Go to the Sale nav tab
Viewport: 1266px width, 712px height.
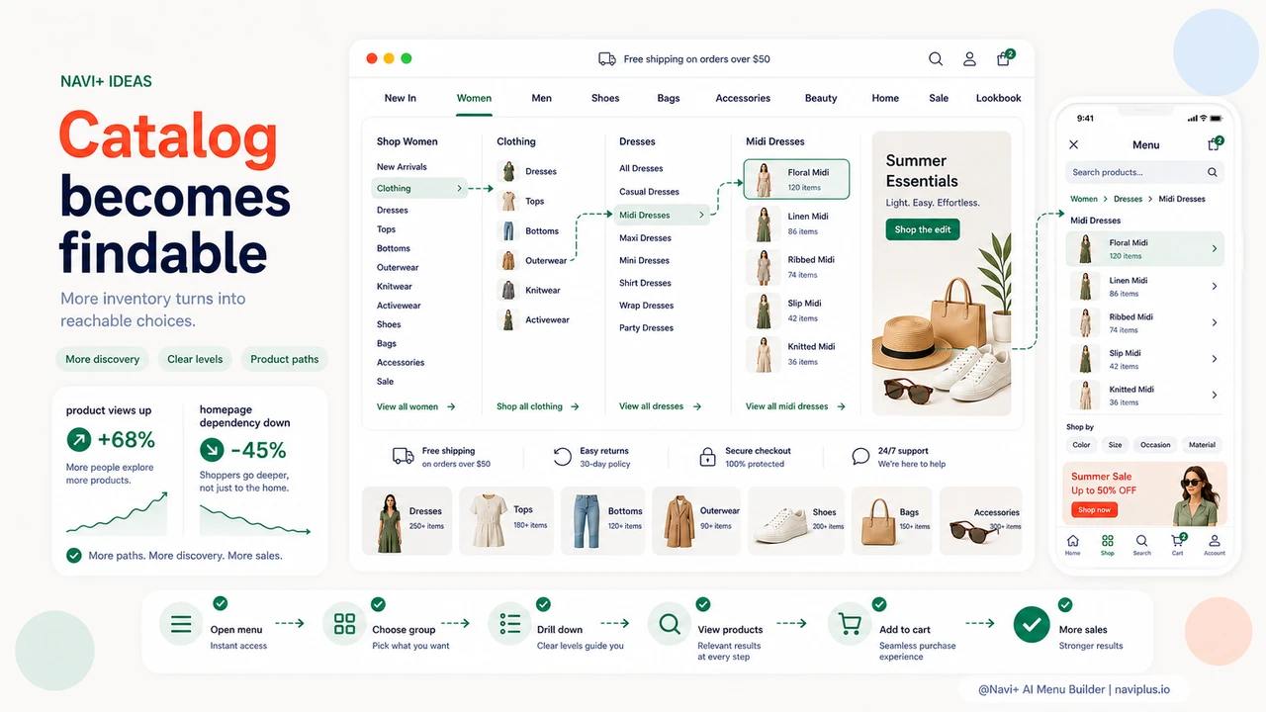click(939, 98)
